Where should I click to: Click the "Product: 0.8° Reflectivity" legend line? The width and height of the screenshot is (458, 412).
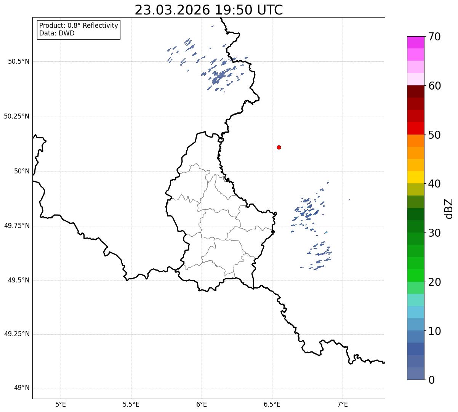pyautogui.click(x=79, y=26)
